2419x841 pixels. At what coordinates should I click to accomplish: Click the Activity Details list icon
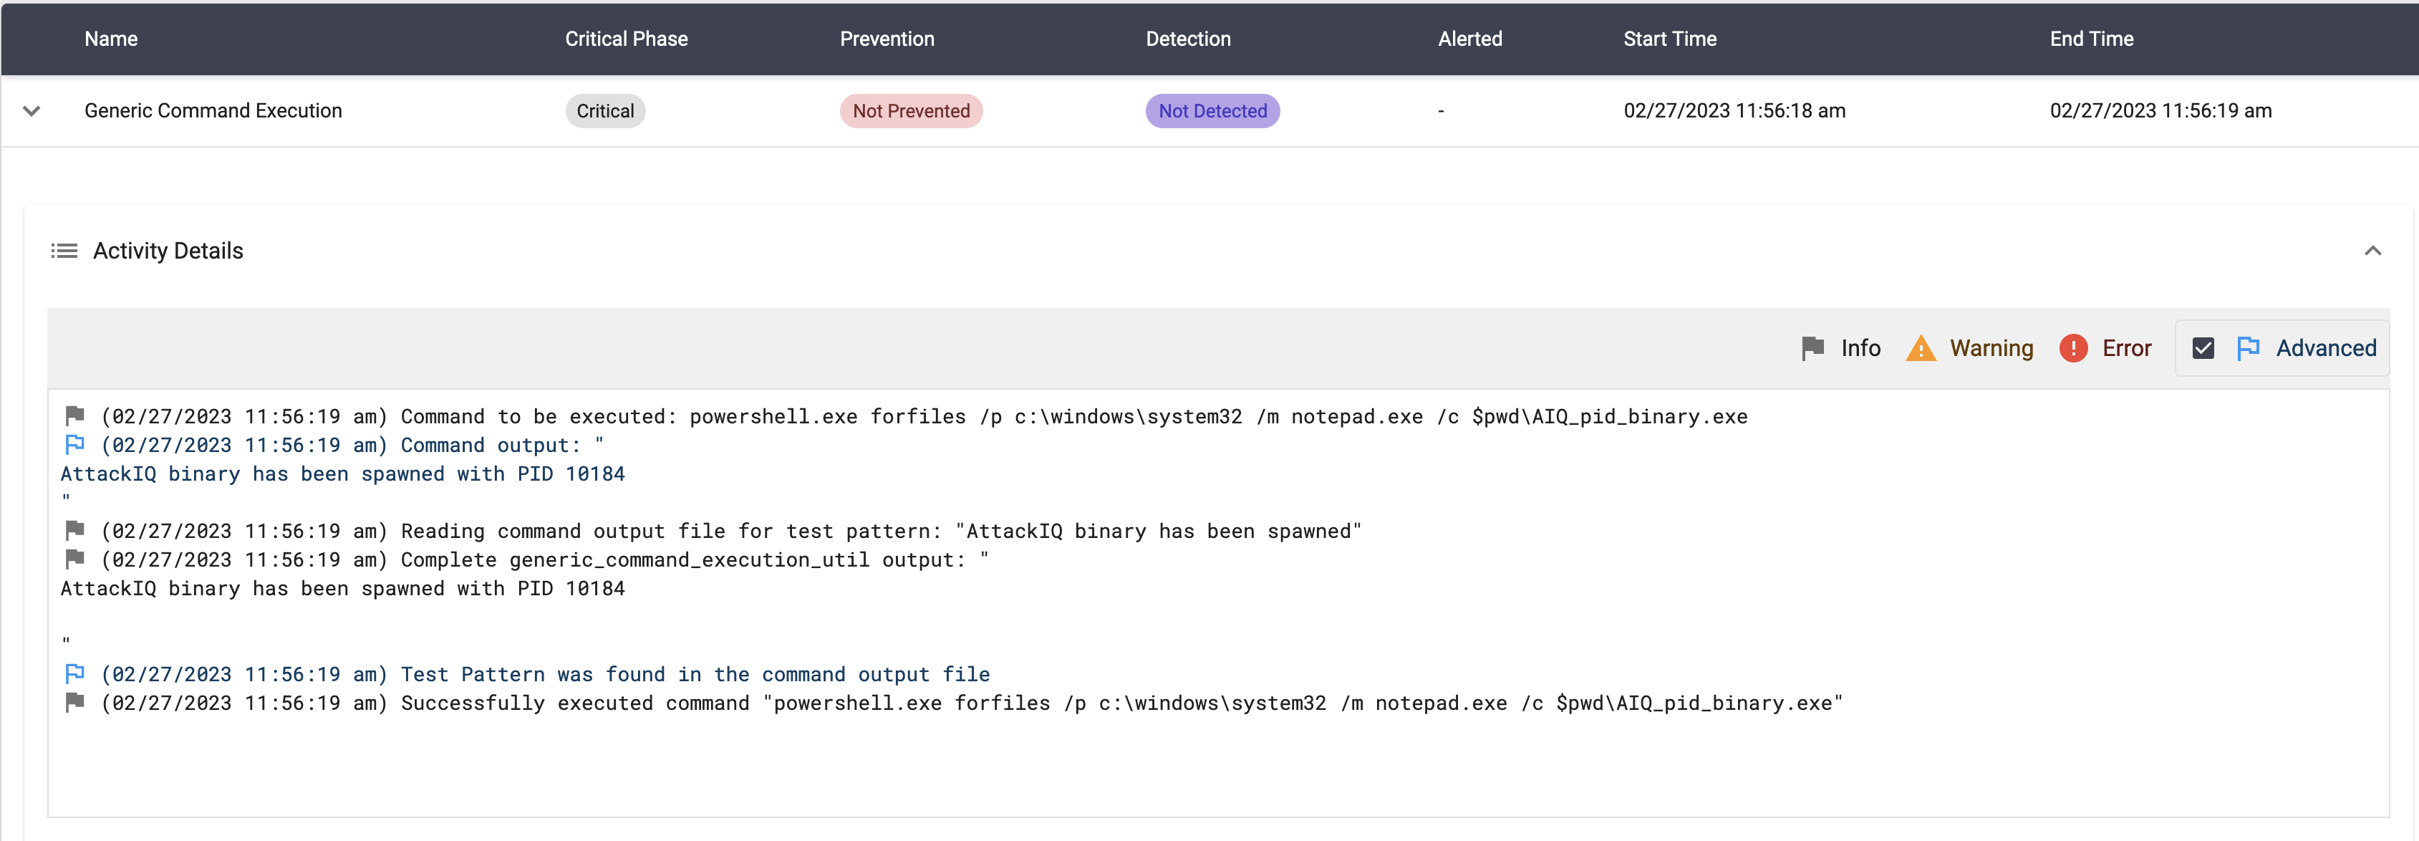[64, 251]
